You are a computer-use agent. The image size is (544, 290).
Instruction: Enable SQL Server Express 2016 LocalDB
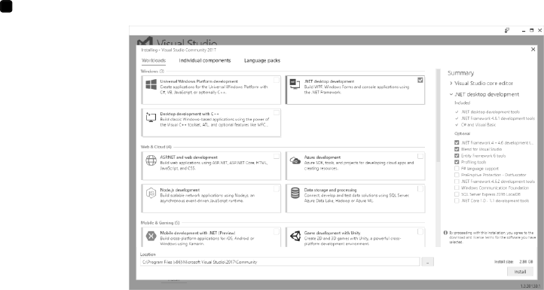point(457,194)
